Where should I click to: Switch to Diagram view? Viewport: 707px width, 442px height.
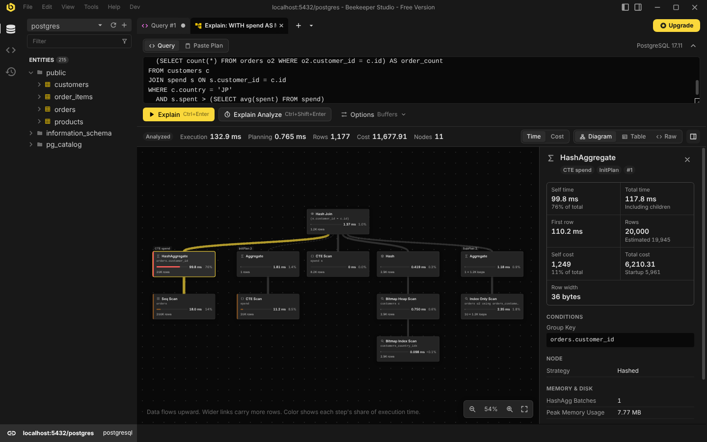point(595,137)
